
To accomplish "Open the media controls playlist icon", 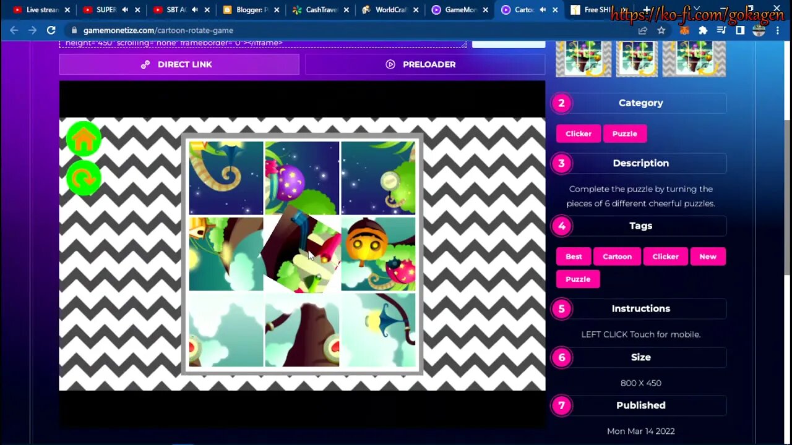I will (721, 30).
